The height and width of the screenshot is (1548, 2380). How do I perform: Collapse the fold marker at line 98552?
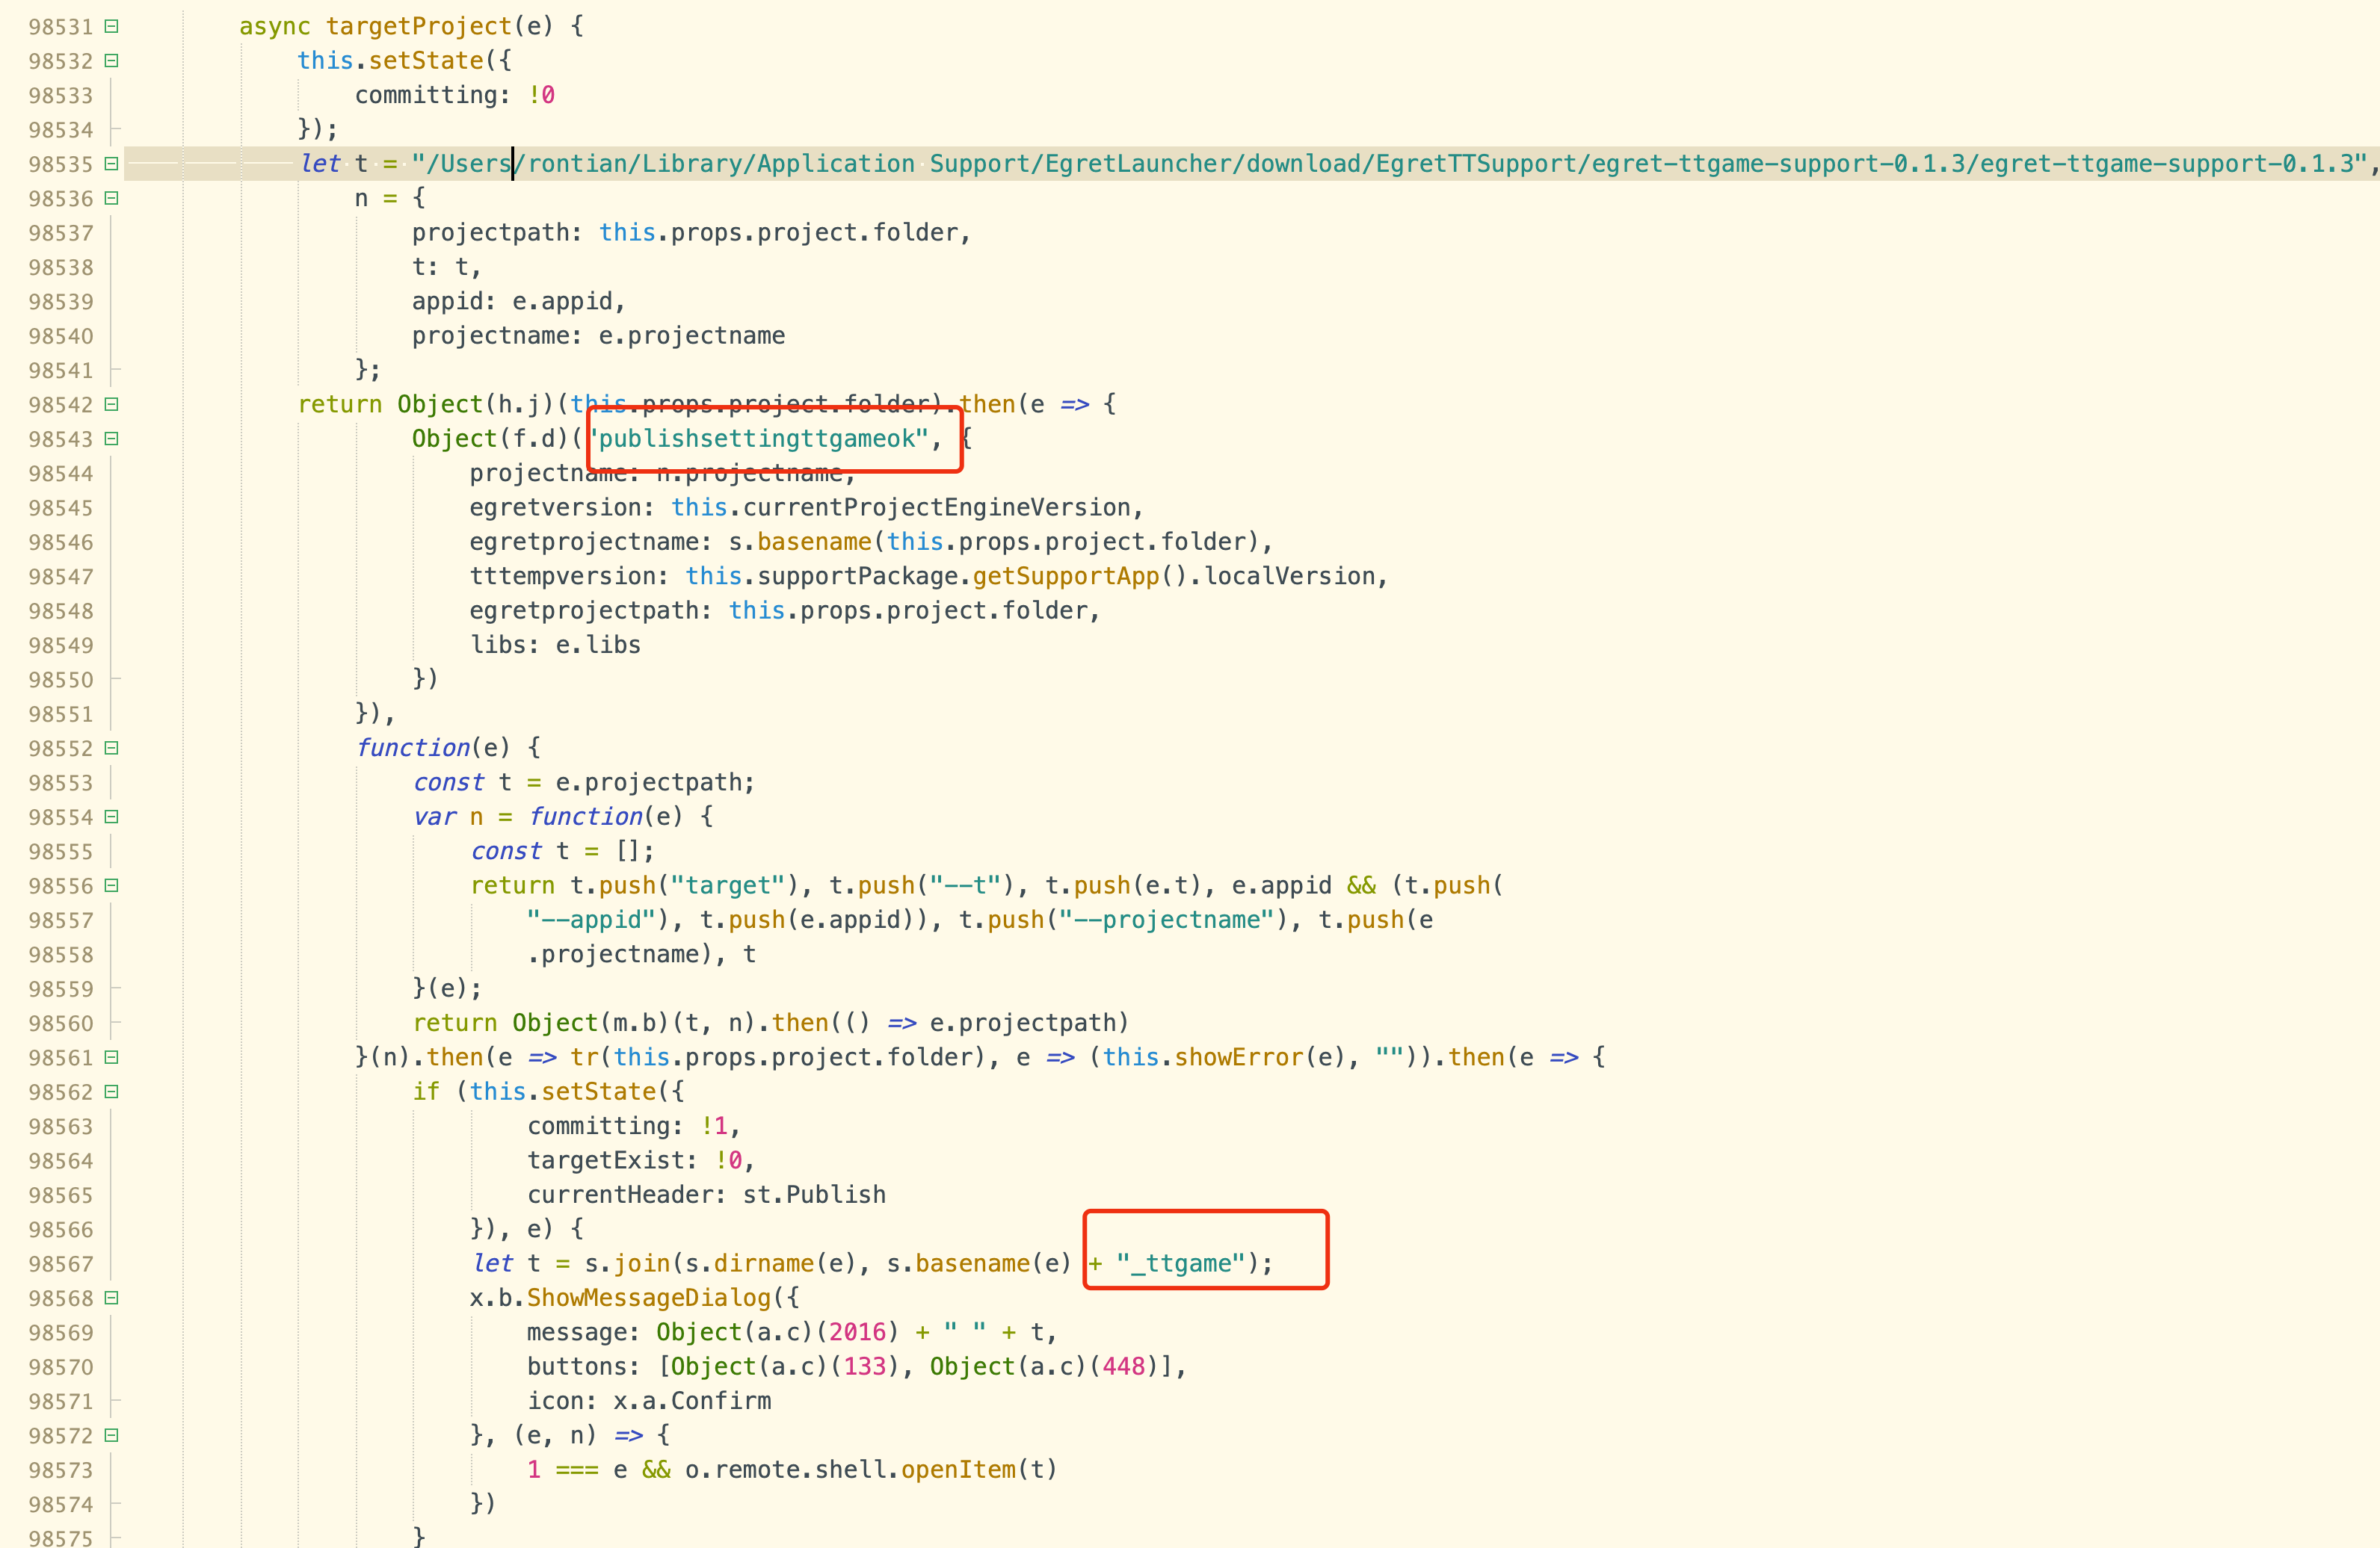[x=112, y=748]
